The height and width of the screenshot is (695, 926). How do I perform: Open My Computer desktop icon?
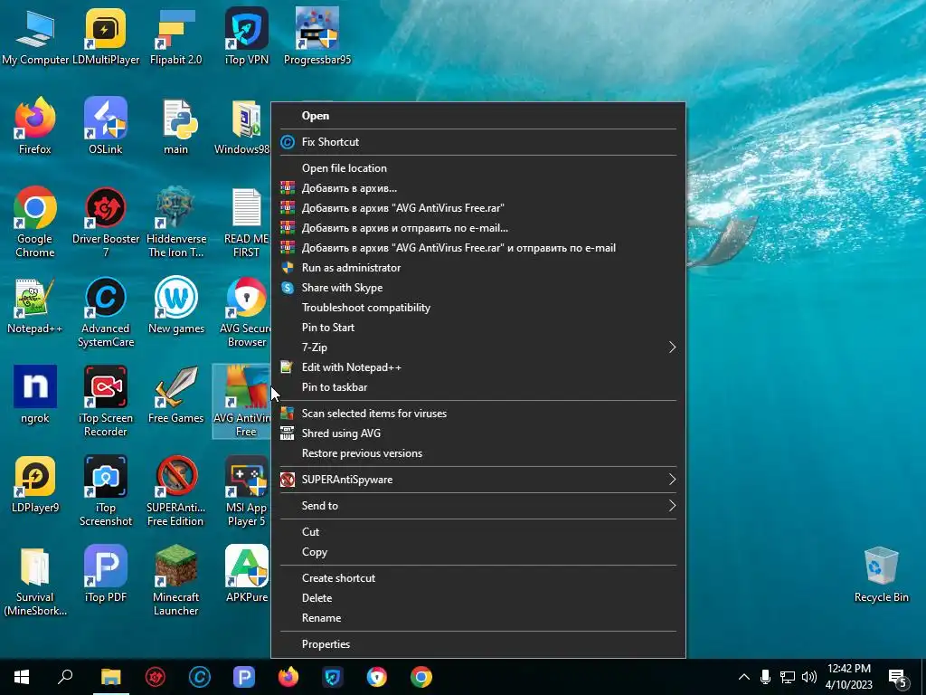tap(35, 36)
